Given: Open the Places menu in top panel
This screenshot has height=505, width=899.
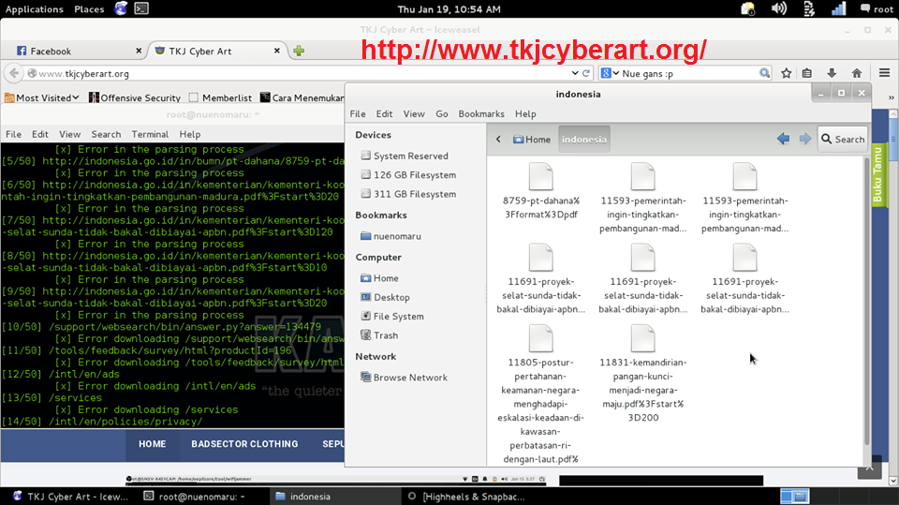Looking at the screenshot, I should click(89, 9).
